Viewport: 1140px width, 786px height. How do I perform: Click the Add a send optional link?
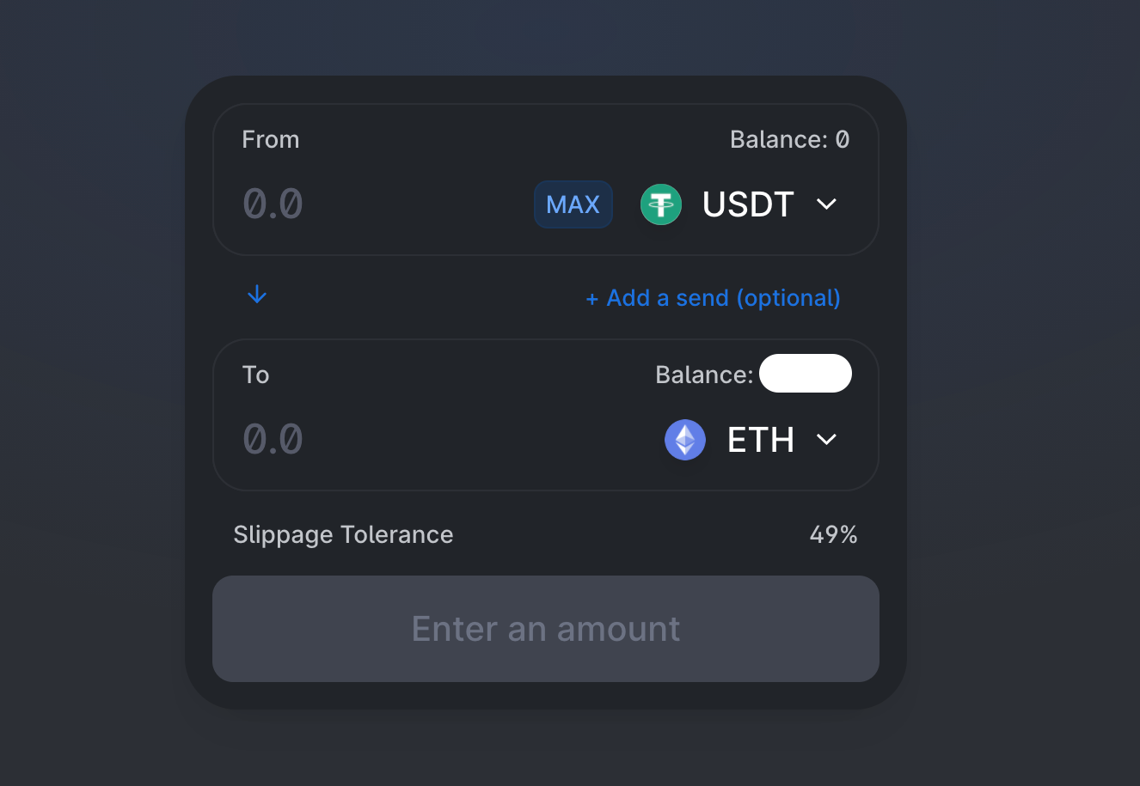click(x=712, y=298)
